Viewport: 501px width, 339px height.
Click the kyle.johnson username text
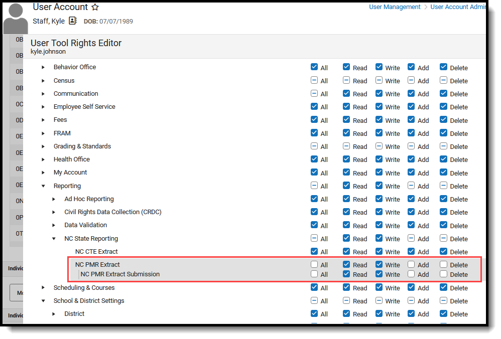click(48, 52)
